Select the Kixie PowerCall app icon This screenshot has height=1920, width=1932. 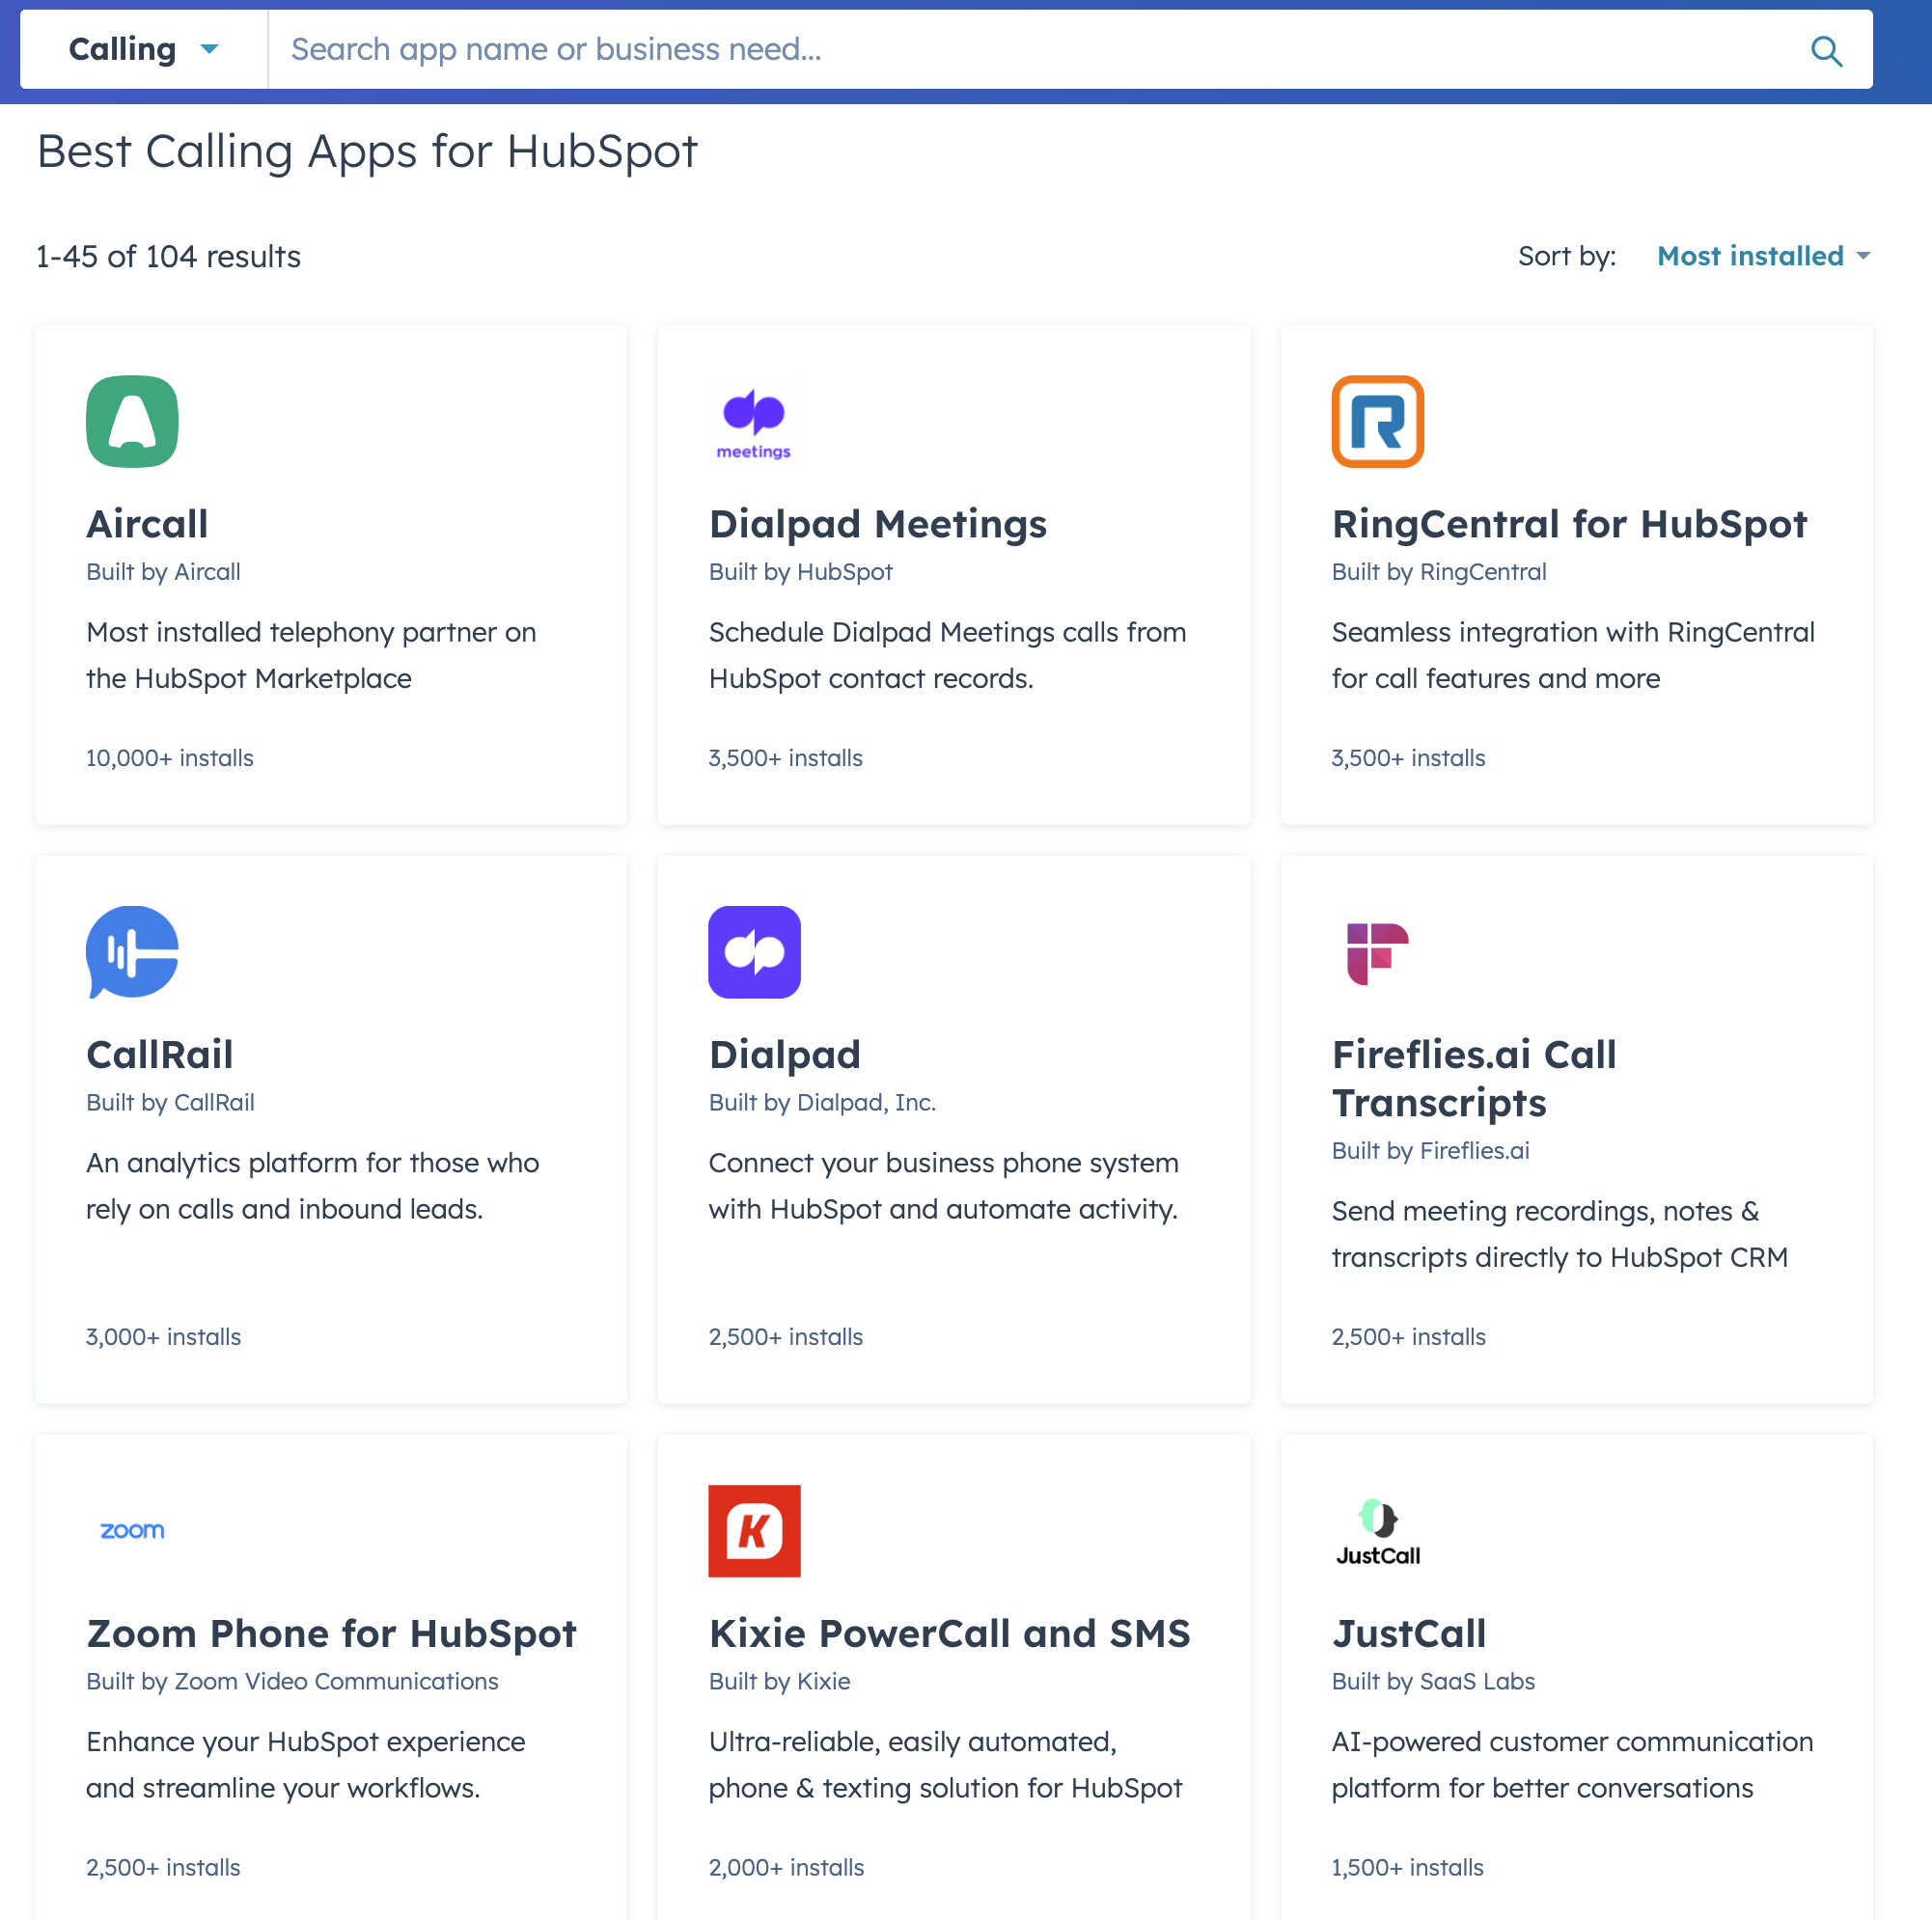[x=754, y=1531]
